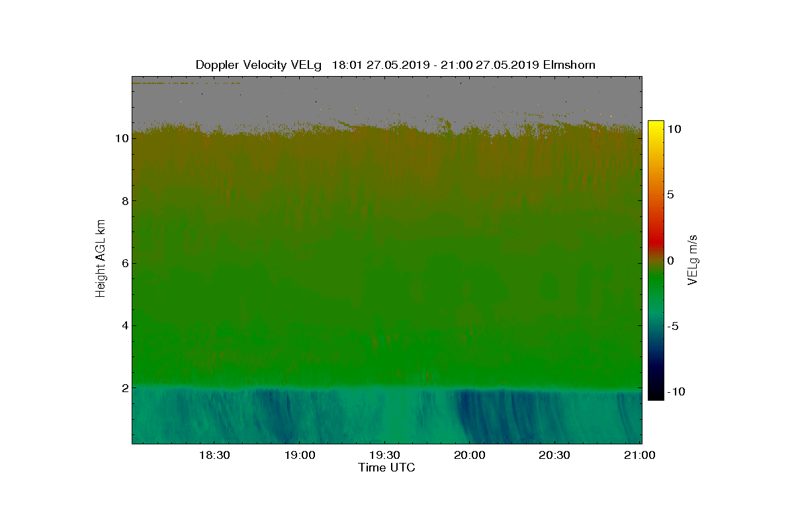Click the 6 km height tick label
Viewport: 794px width, 529px height.
[123, 263]
